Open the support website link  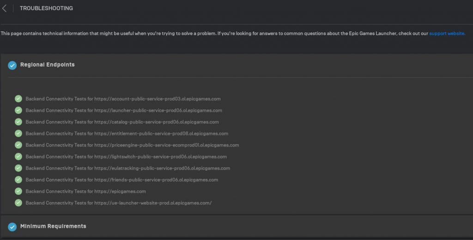point(447,33)
